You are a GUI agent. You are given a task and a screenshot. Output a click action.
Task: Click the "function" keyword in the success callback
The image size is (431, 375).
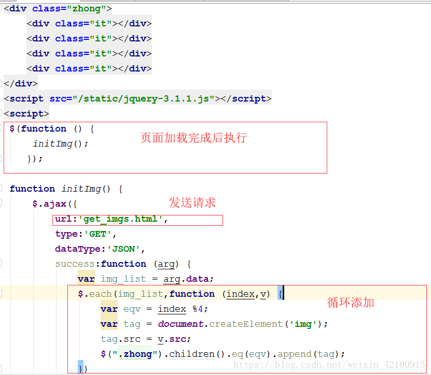coord(123,264)
